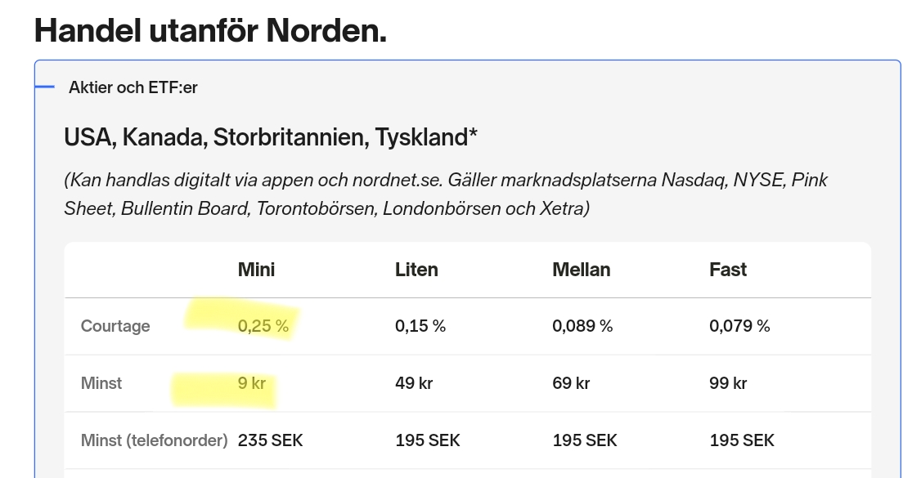Click the USA, Kanada, Storbritannien, Tyskland subheading

tap(270, 137)
